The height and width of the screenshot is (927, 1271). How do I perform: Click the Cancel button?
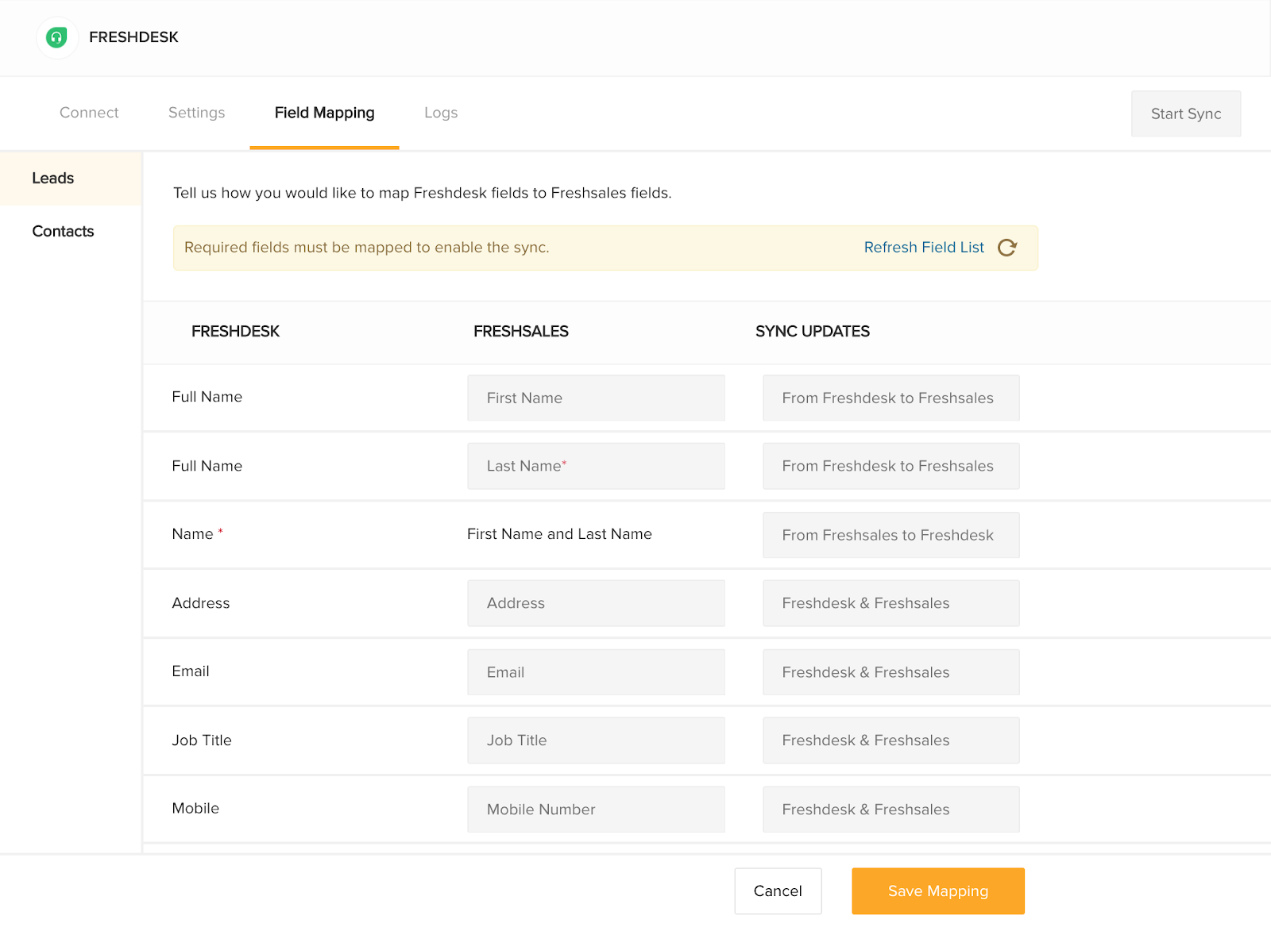(778, 890)
